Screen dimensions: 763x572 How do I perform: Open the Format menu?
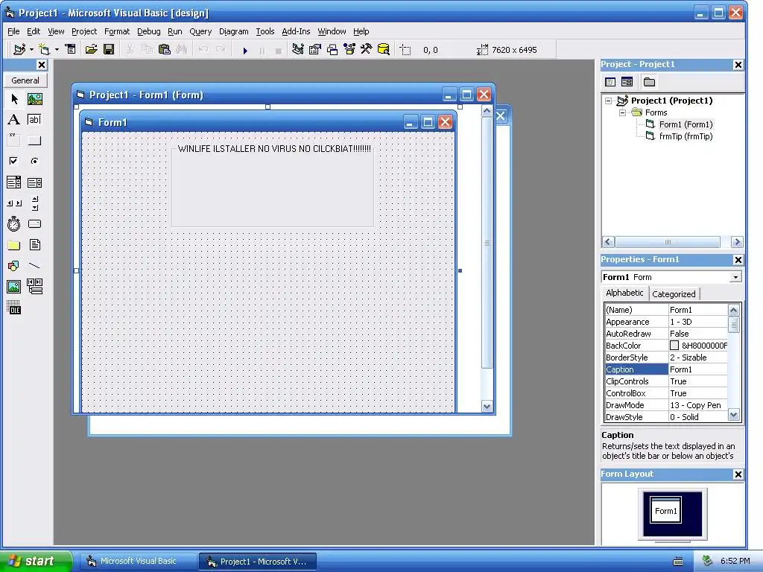coord(117,31)
